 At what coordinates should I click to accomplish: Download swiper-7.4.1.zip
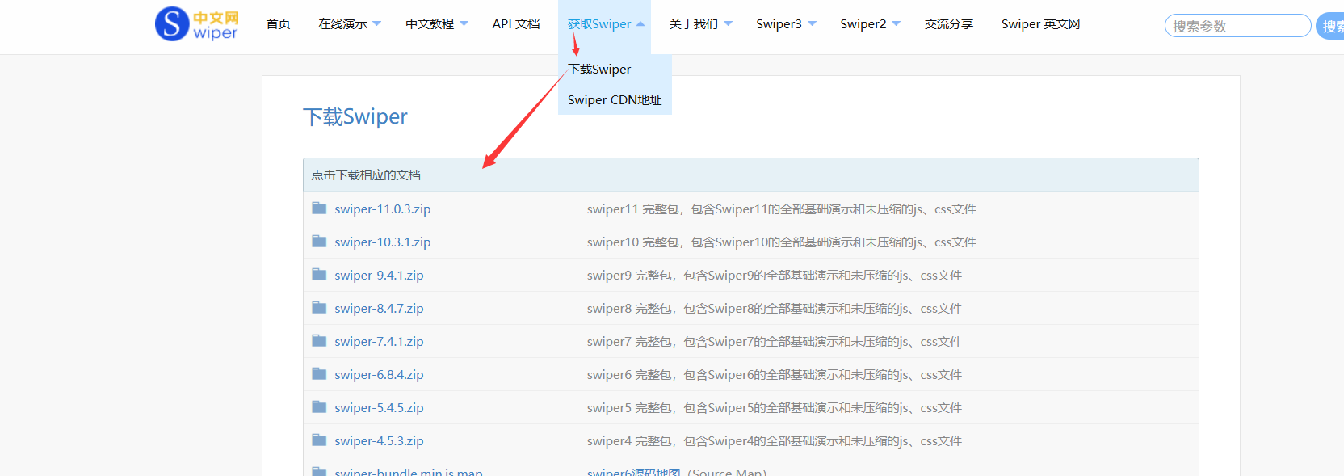(x=379, y=342)
